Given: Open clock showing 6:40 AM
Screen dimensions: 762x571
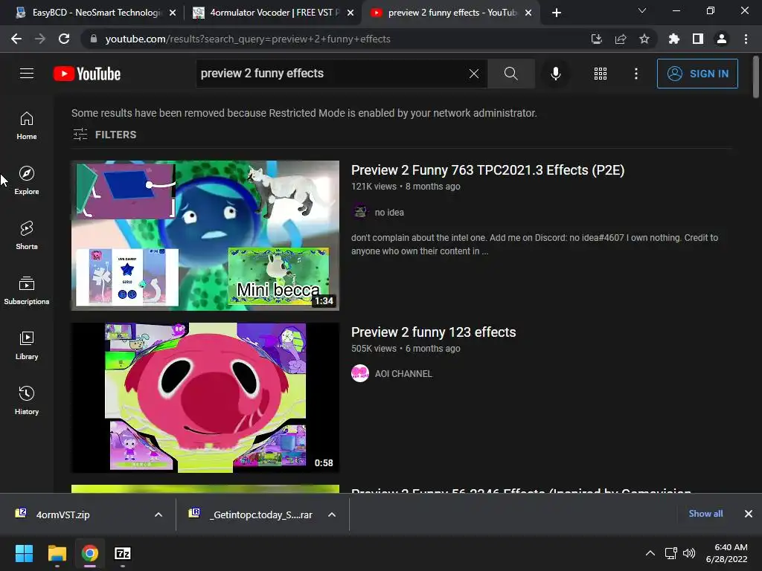Looking at the screenshot, I should [726, 553].
